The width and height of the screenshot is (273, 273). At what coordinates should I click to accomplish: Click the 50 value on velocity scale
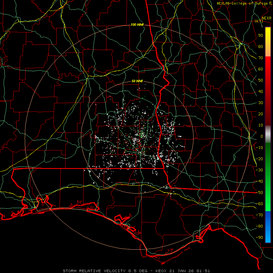point(261,80)
